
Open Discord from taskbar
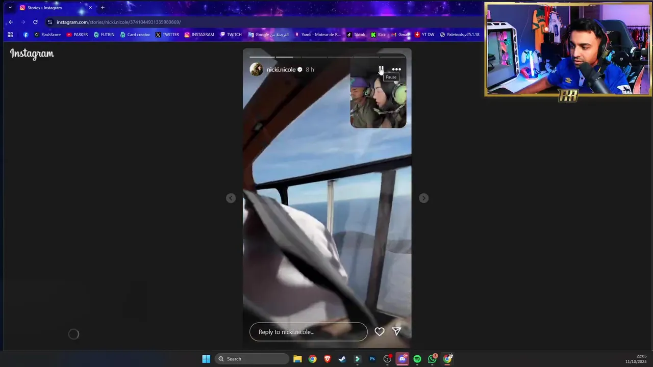403,359
